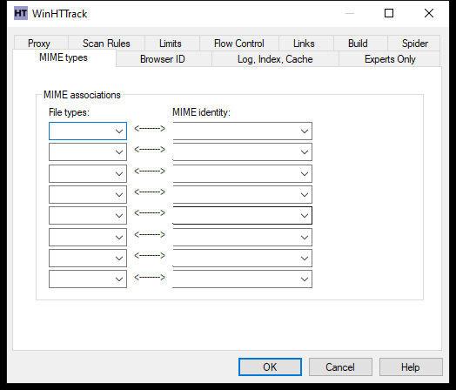
Task: Expand eighth MIME identity dropdown arrow
Action: click(305, 279)
